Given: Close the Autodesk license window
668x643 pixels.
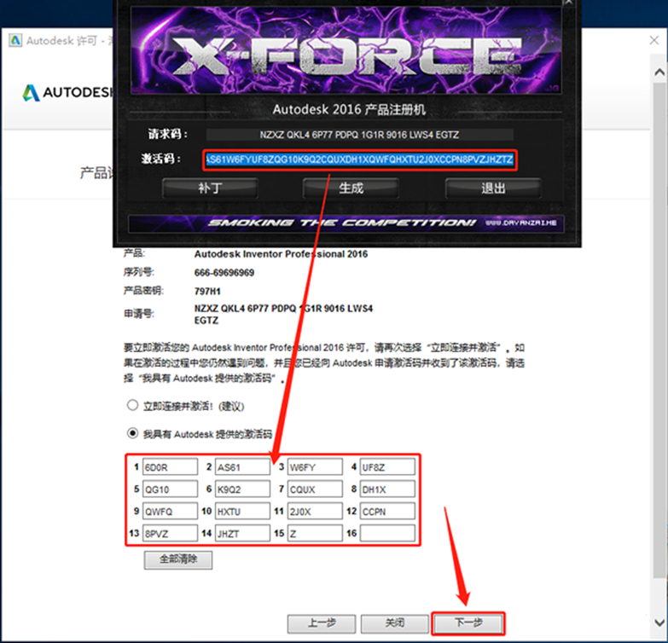Looking at the screenshot, I should (654, 40).
